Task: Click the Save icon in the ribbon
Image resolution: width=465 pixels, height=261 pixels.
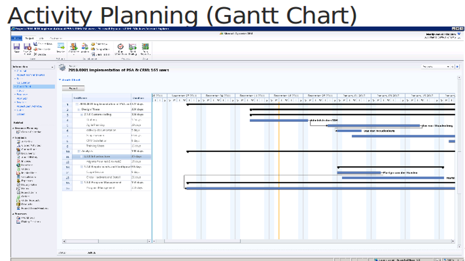Action: [x=16, y=47]
